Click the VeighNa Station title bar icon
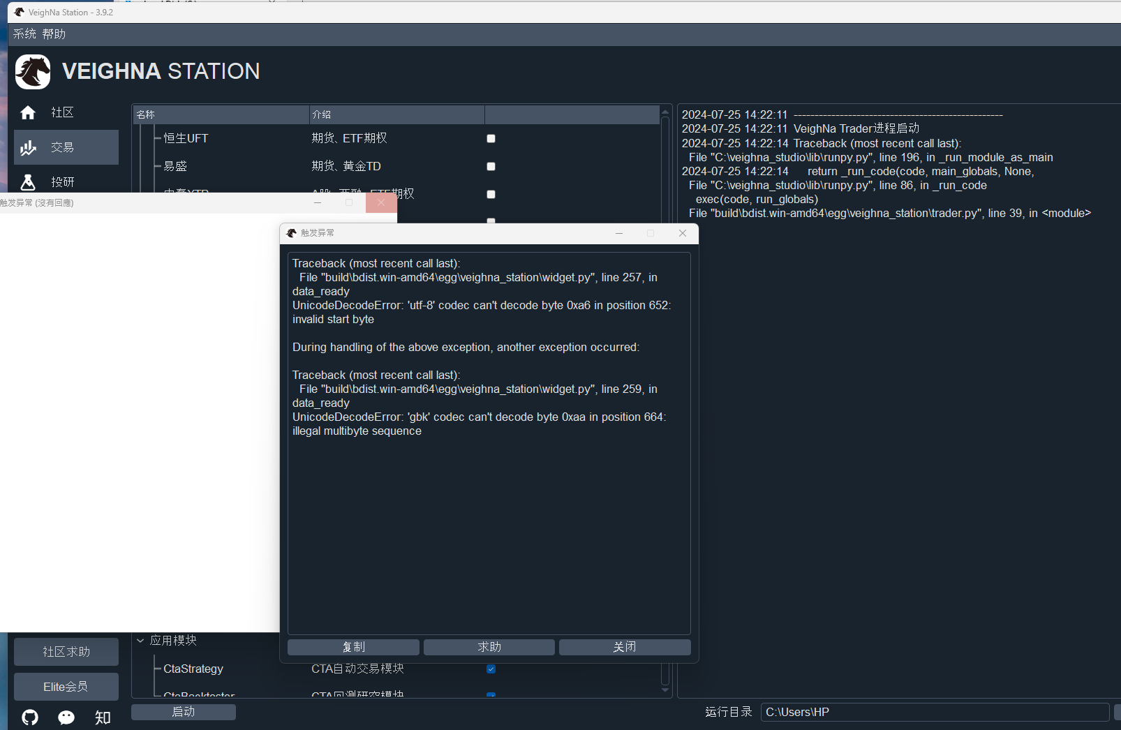1121x730 pixels. coord(19,12)
